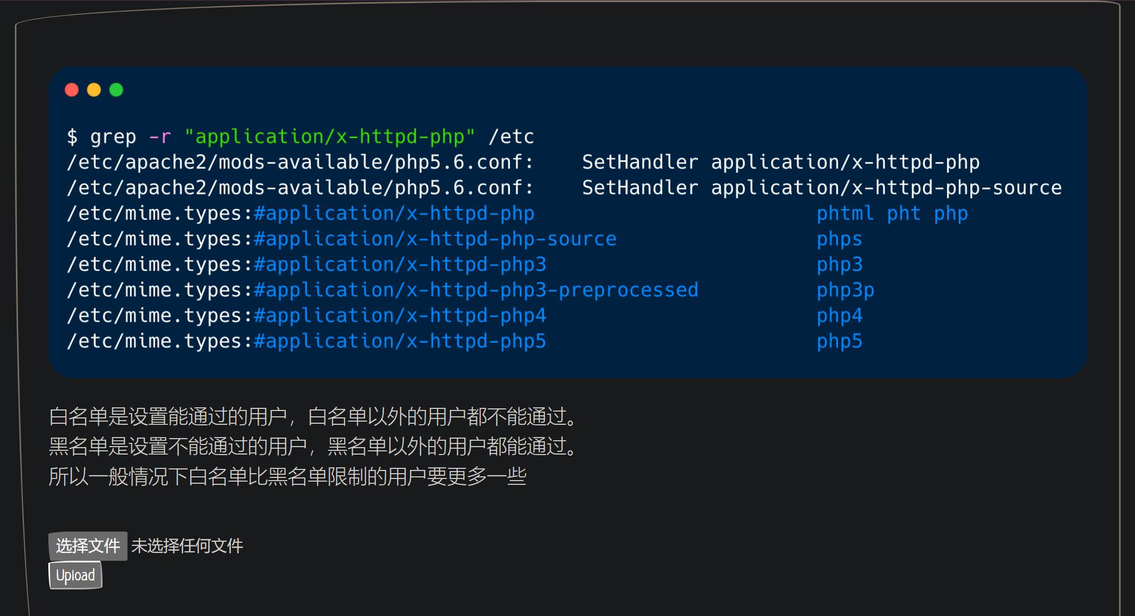Click the sentence beginning 所以一般情况下
Screen dimensions: 1135x616
[288, 476]
